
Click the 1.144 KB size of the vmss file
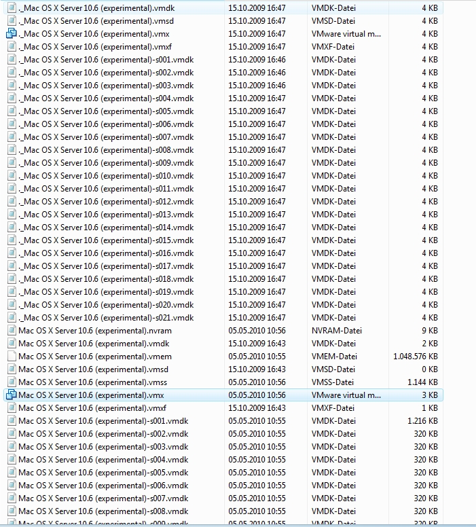(422, 382)
